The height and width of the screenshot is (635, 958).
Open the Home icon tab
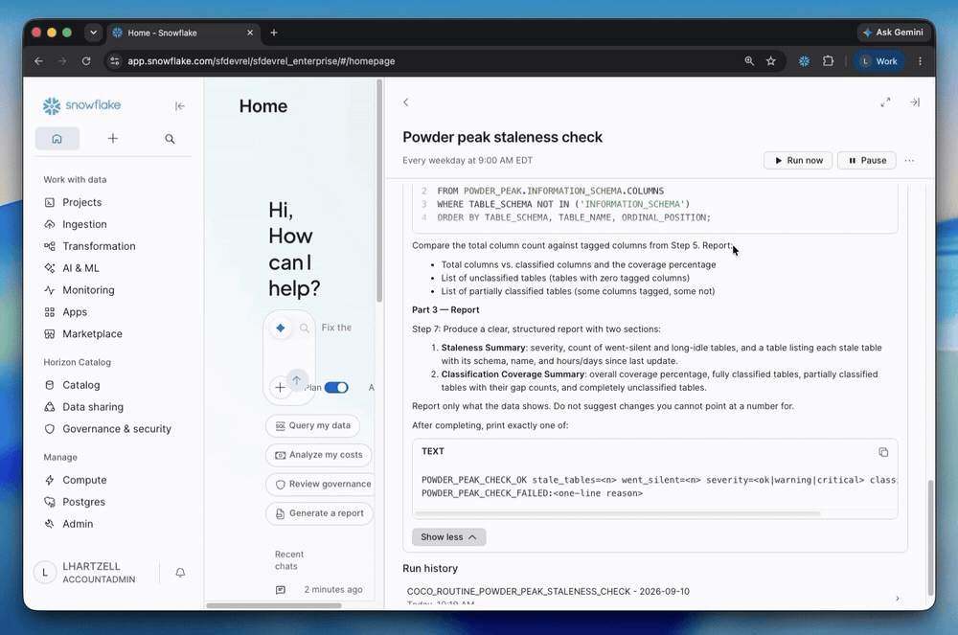[x=57, y=139]
